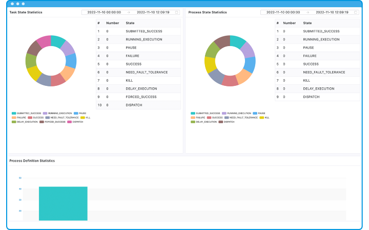Select the pink DISPATCH slice in Task State donut

44,42
